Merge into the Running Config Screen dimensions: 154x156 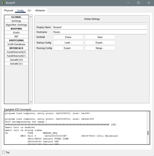100,48
